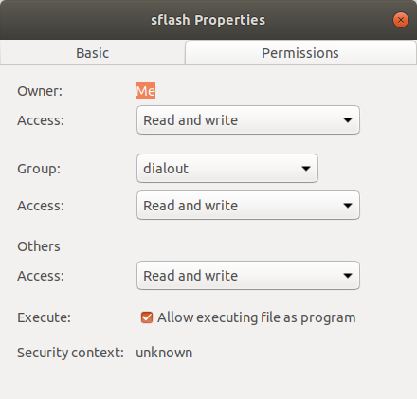The height and width of the screenshot is (399, 417).
Task: Click the sflash Properties title bar
Action: point(208,20)
